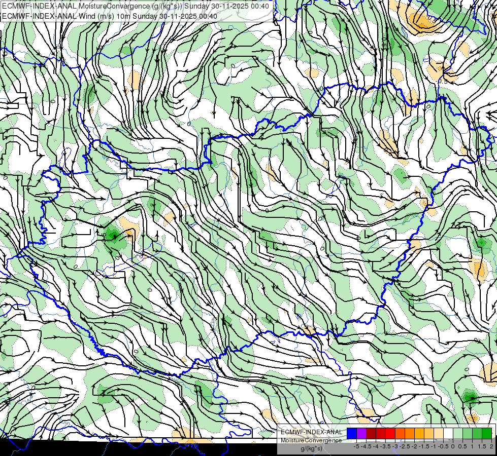Viewport: 497px width, 456px height.
Task: Click the -5 legend scale value
Action: (356, 446)
